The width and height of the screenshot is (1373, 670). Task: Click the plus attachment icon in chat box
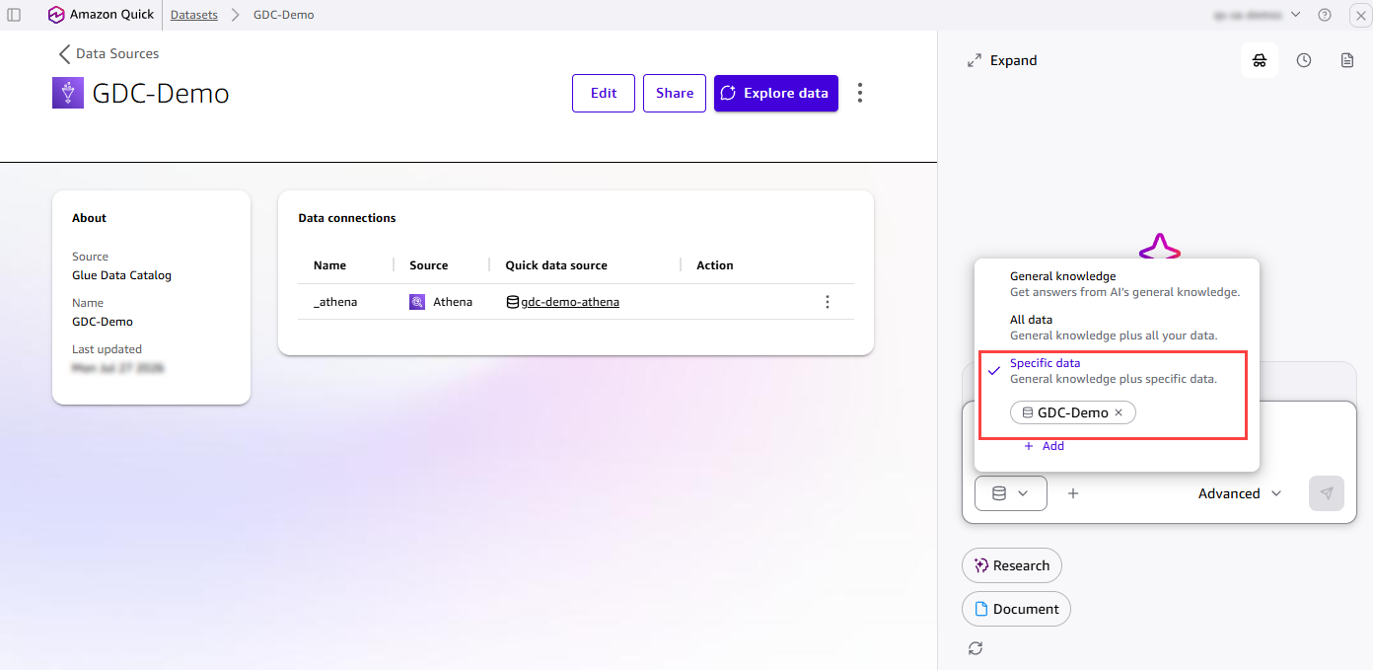[1073, 493]
